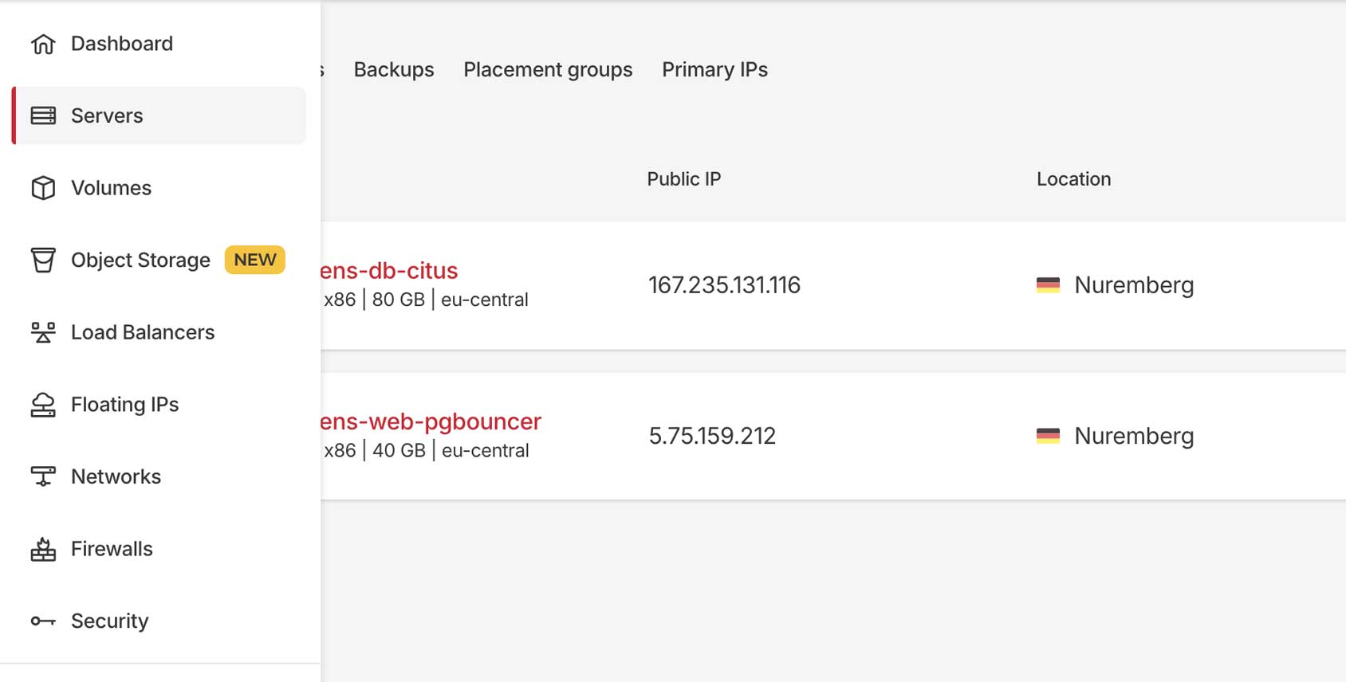Viewport: 1346px width, 682px height.
Task: Click the German flag for ens-db-citus
Action: (1048, 285)
